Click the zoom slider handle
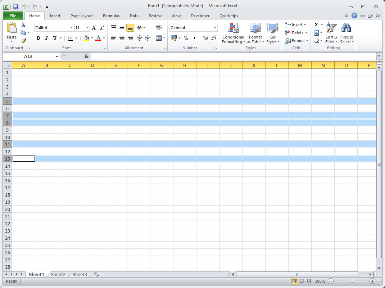Screen dimensions: 385x288 (x=352, y=281)
